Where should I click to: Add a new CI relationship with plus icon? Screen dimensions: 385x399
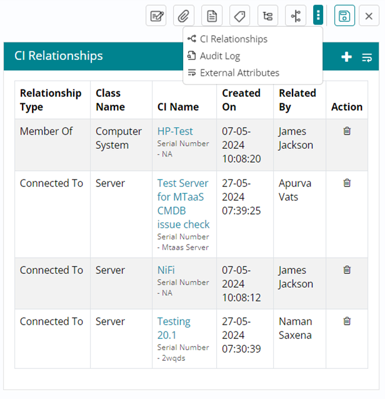coord(346,57)
